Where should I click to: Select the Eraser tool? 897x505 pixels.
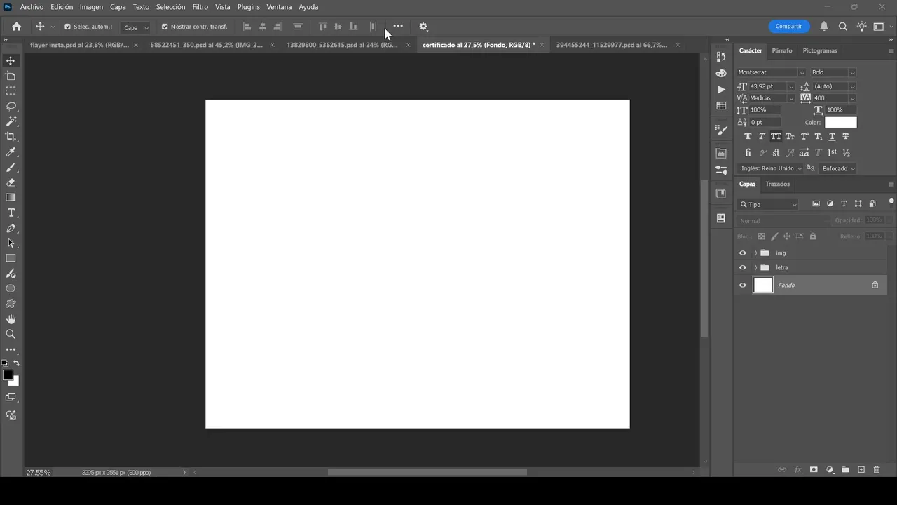click(x=11, y=182)
